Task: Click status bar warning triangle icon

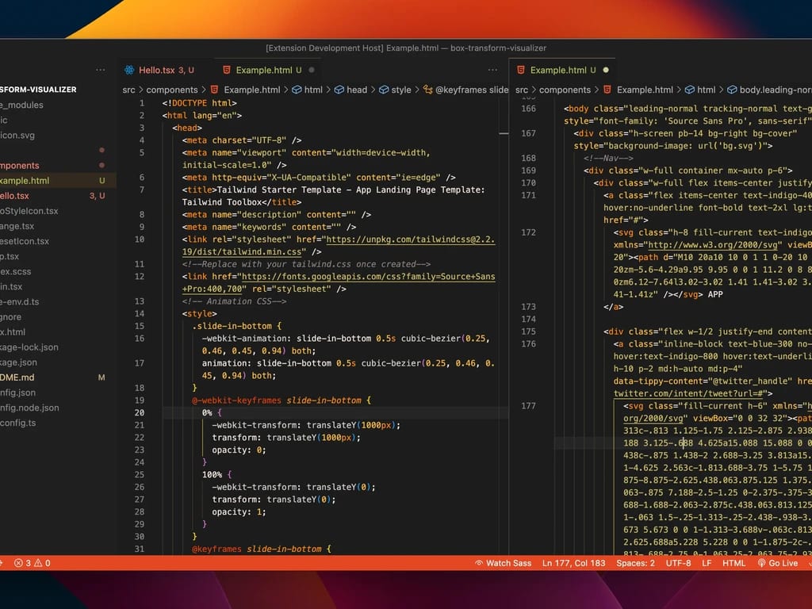Action: click(38, 563)
